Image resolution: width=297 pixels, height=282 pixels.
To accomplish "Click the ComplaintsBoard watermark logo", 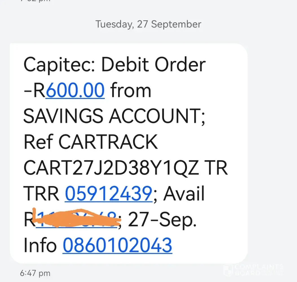I will pyautogui.click(x=252, y=270).
